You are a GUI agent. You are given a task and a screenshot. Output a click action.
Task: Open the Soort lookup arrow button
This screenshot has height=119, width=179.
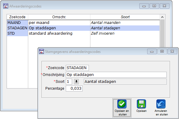pos(76,82)
